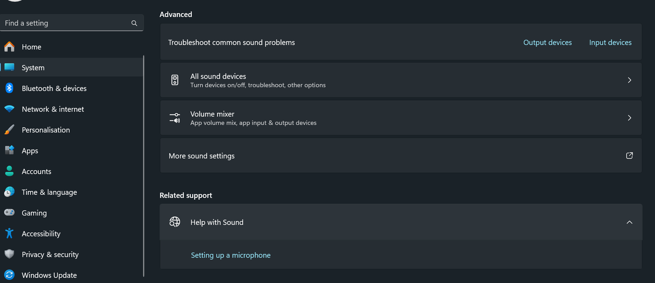
Task: Click the Personalisation paintbrush icon
Action: pyautogui.click(x=9, y=130)
